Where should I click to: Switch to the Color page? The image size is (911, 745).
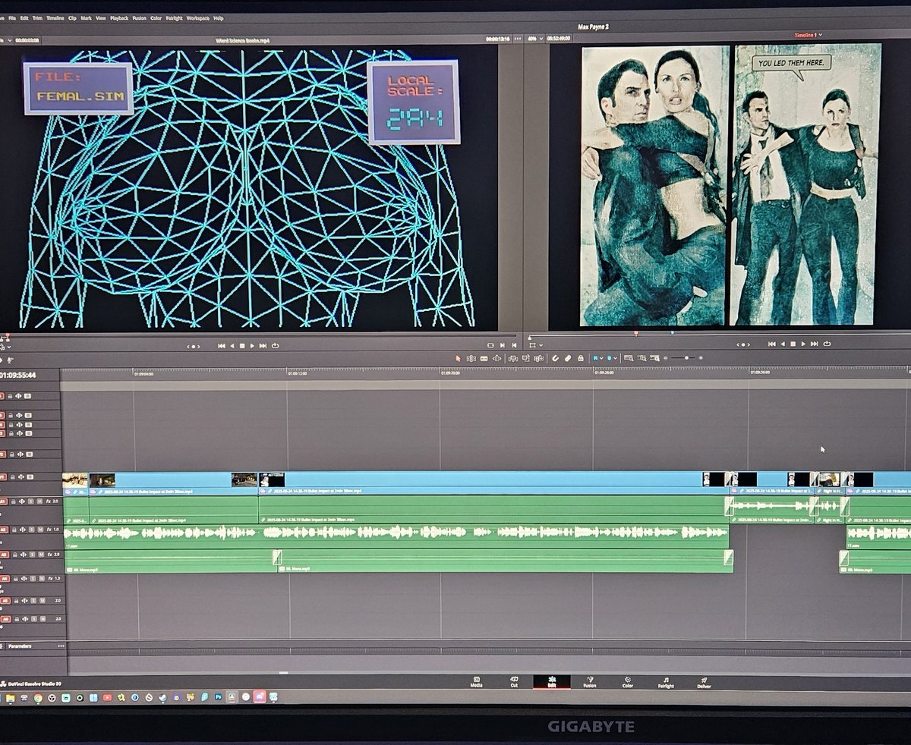coord(628,681)
